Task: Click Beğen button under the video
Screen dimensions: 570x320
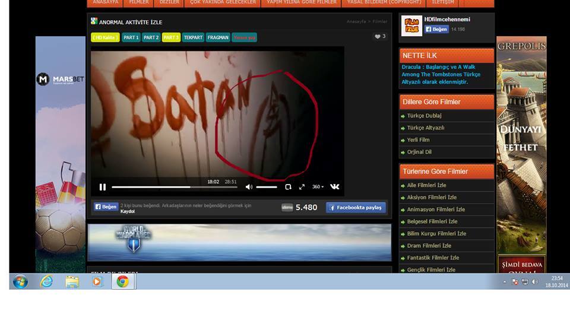Action: [x=106, y=207]
